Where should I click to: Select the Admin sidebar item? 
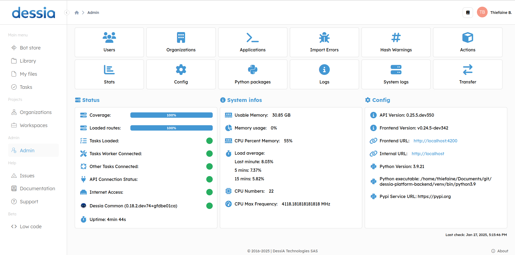point(33,150)
